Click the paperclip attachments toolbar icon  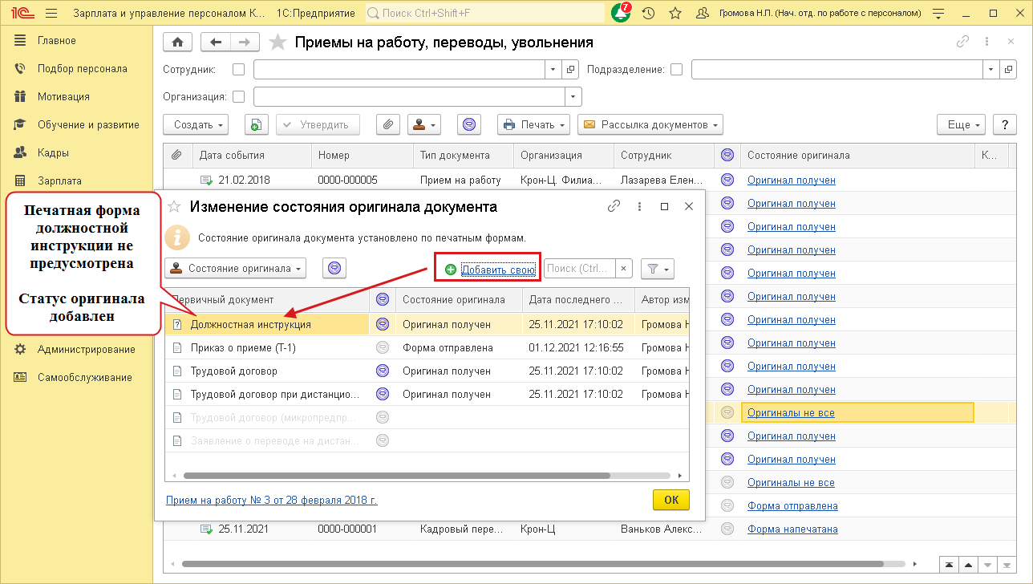tap(387, 124)
